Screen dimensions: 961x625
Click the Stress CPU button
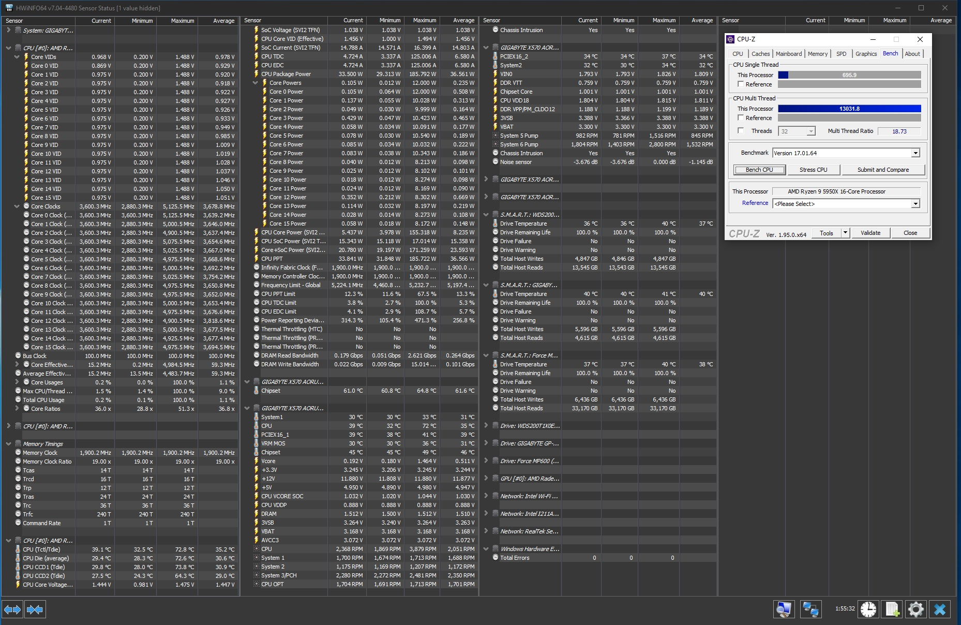813,170
